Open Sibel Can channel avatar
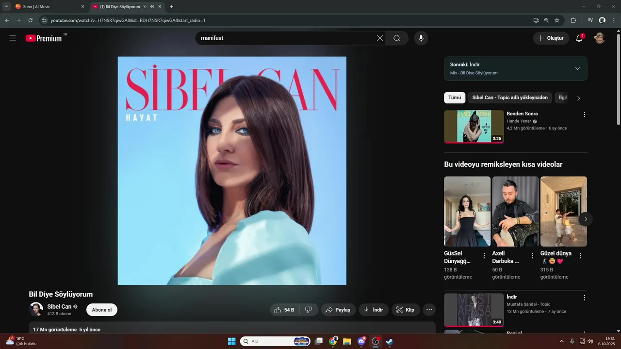Screen dimensions: 621x349 point(36,309)
